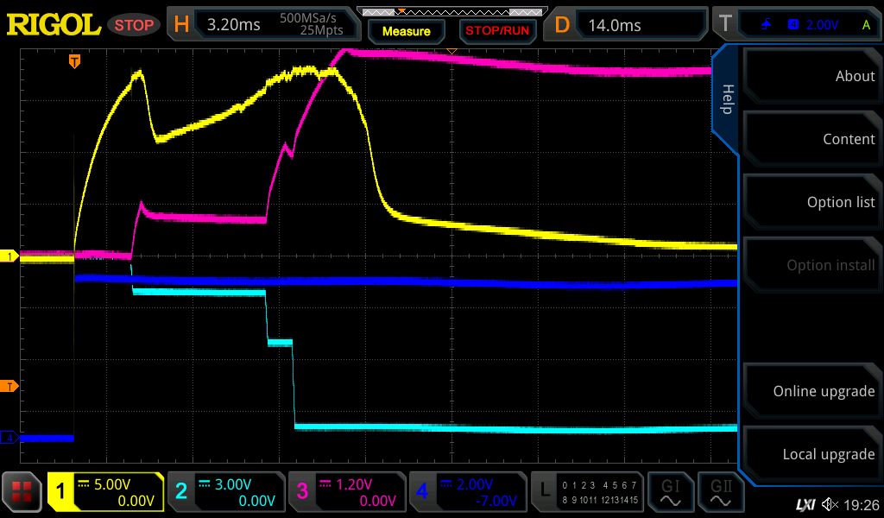Image resolution: width=884 pixels, height=518 pixels.
Task: Click the muted speaker sound icon
Action: [x=830, y=503]
